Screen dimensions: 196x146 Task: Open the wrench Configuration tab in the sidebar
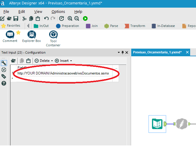pyautogui.click(x=4, y=63)
